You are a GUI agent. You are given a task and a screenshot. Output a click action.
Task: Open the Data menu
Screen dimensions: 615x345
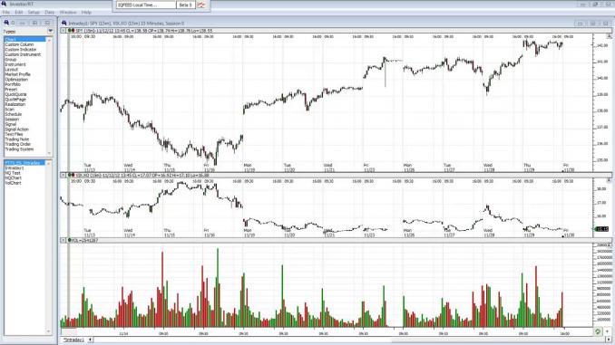click(x=49, y=13)
